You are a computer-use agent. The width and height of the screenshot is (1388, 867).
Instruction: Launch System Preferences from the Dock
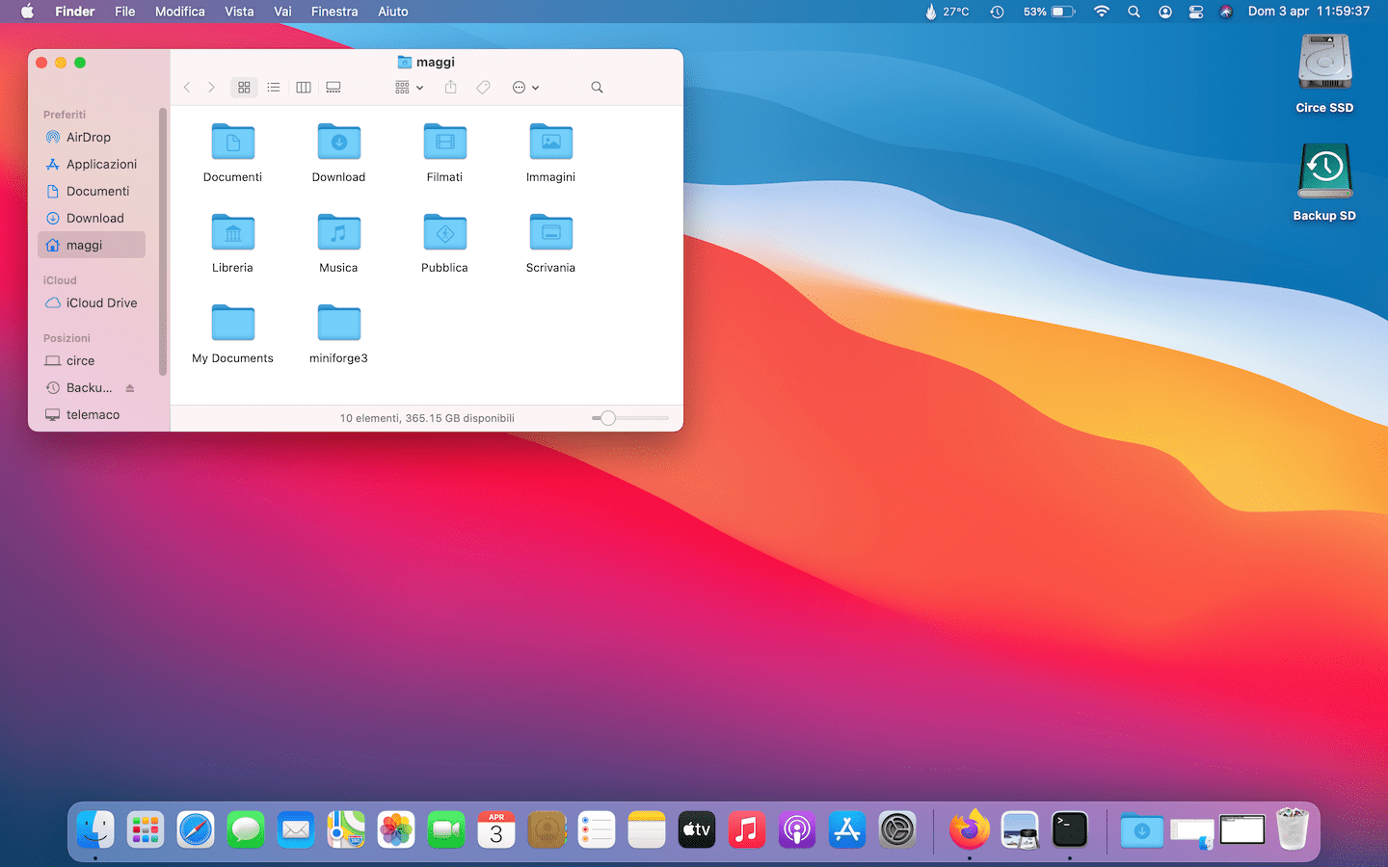896,829
